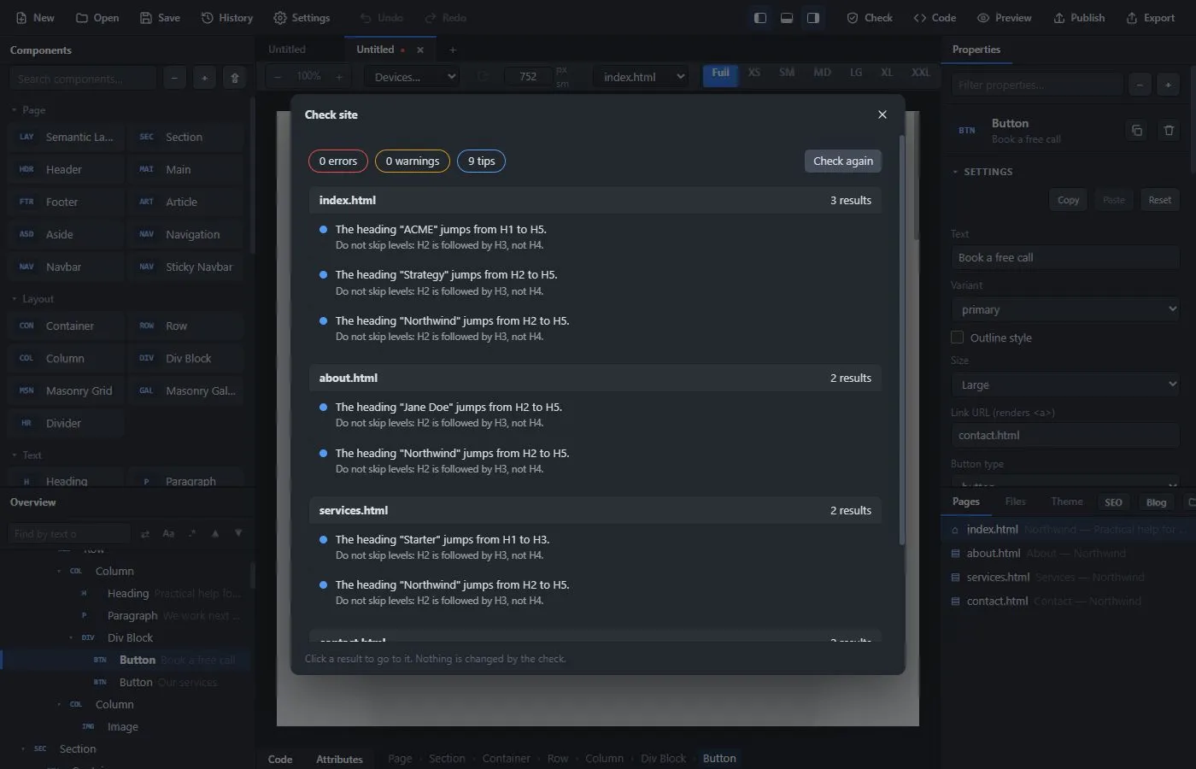The width and height of the screenshot is (1196, 769).
Task: Filter results by the 9 tips pill
Action: pyautogui.click(x=482, y=161)
